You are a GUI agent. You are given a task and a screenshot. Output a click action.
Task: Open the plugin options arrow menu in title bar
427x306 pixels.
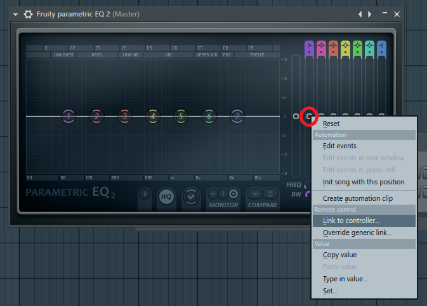(15, 15)
